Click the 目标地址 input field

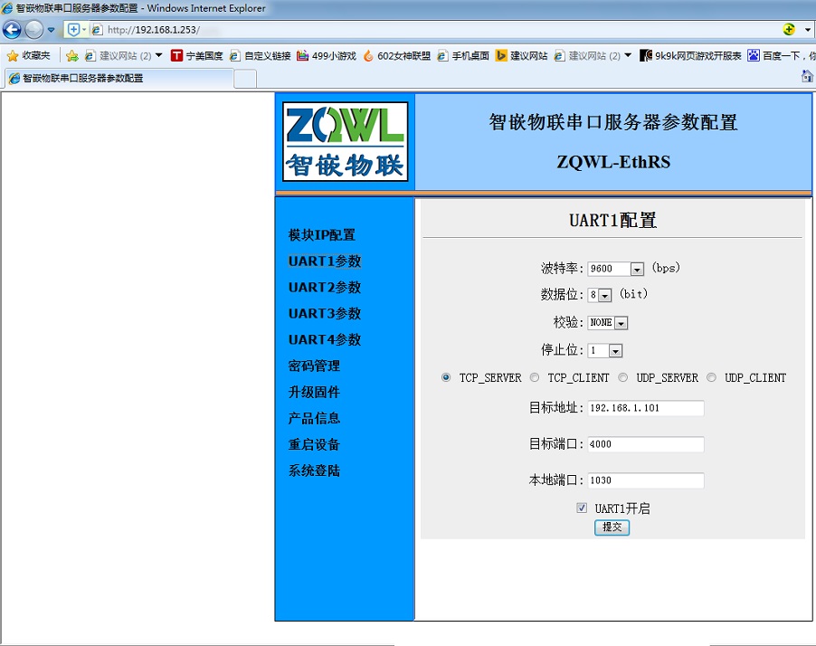645,408
